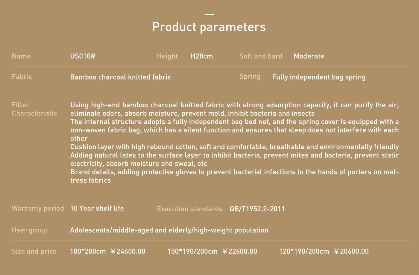Select the 10 Year shelf life text
The width and height of the screenshot is (419, 275).
pos(97,208)
